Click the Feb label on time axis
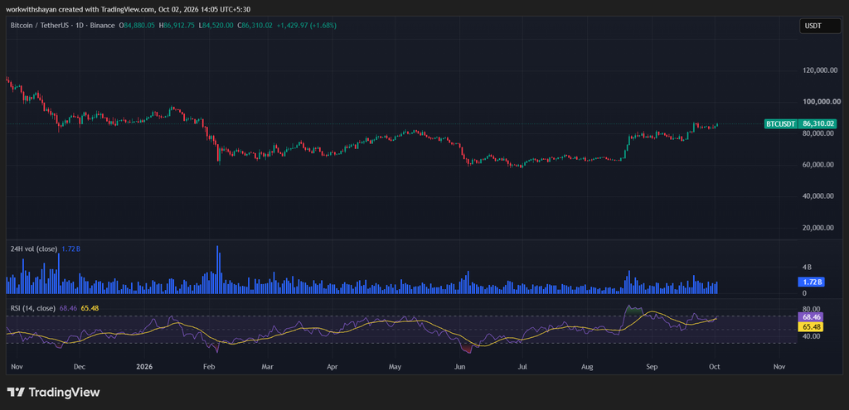 (209, 367)
